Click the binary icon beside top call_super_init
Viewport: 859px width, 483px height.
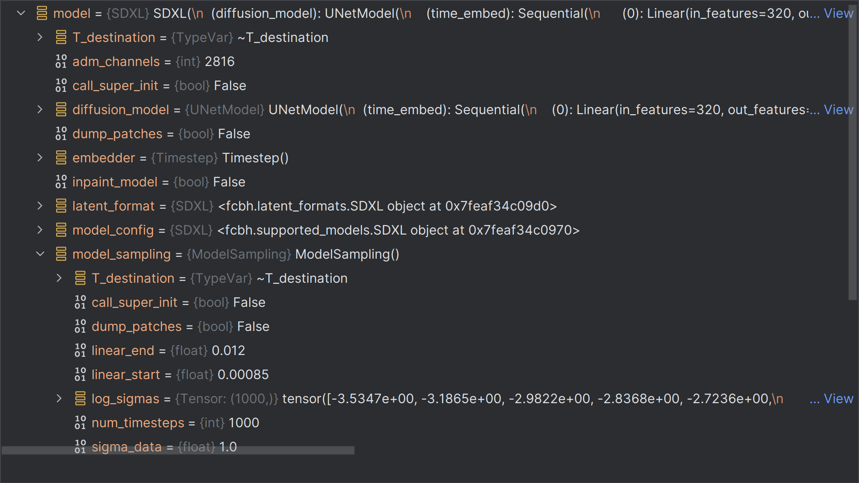click(x=61, y=86)
